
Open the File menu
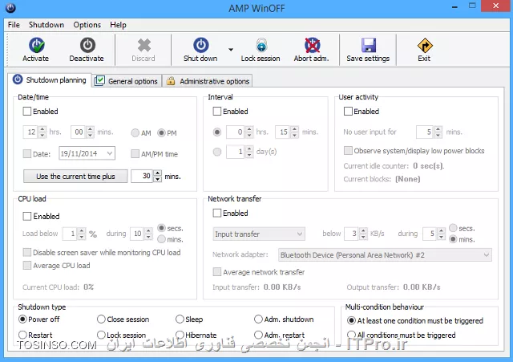tap(14, 25)
